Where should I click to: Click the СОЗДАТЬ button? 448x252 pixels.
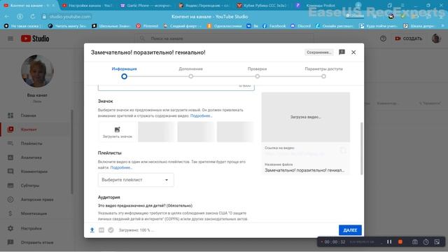(409, 38)
